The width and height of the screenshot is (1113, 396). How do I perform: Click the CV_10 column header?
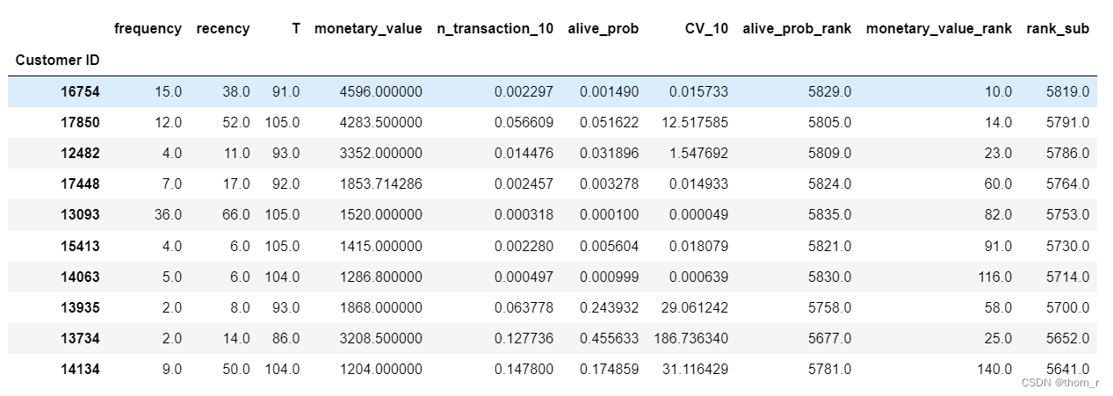tap(706, 29)
